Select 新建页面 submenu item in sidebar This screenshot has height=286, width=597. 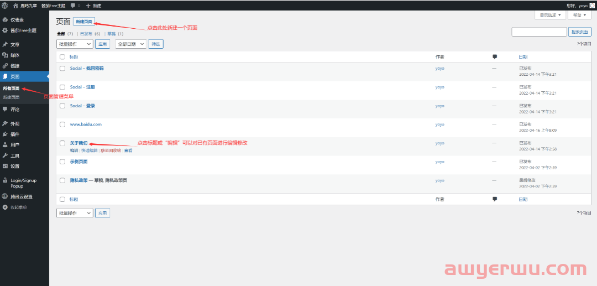click(x=11, y=97)
